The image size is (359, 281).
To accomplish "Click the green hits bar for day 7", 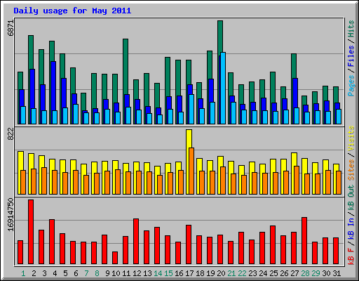I will [x=83, y=101].
